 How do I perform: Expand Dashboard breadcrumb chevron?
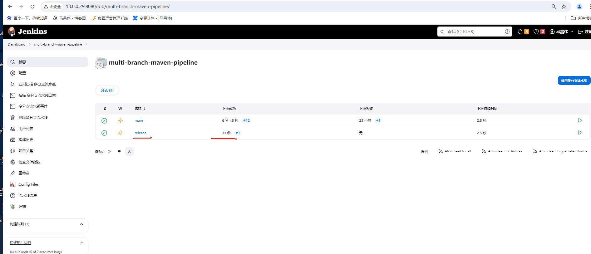(30, 44)
